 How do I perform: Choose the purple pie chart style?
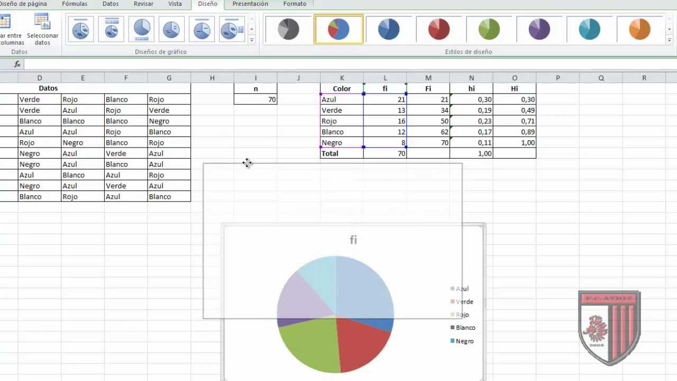pyautogui.click(x=539, y=29)
